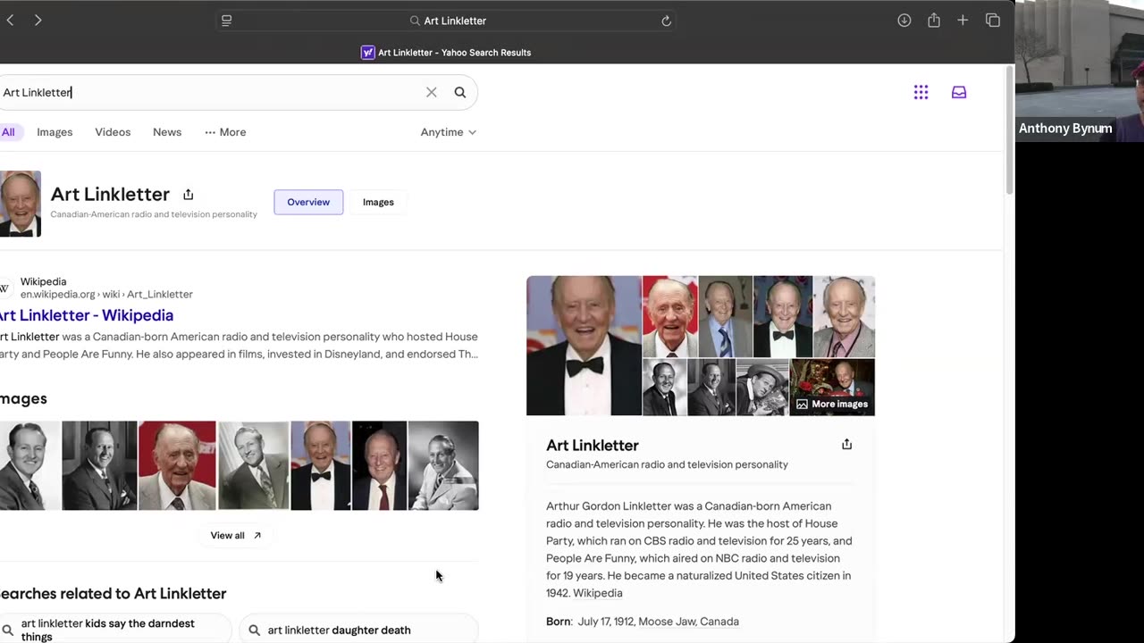Reload the page with the refresh icon
Viewport: 1144px width, 643px height.
(x=666, y=21)
